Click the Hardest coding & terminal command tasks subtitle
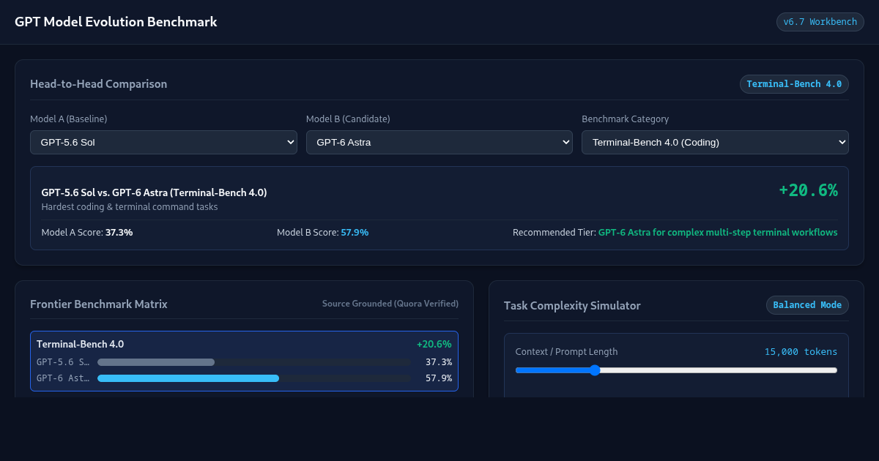Screen dimensions: 879x461 pos(130,207)
